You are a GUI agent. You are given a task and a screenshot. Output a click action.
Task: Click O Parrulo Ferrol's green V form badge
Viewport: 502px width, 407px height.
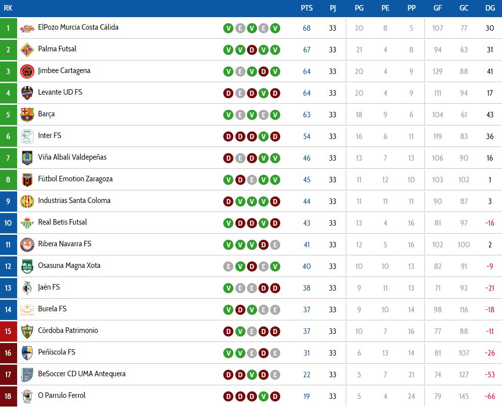264,396
